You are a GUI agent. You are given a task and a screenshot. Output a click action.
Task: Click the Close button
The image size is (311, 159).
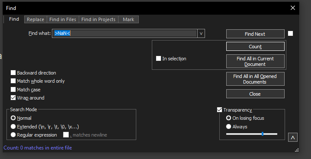click(x=255, y=94)
